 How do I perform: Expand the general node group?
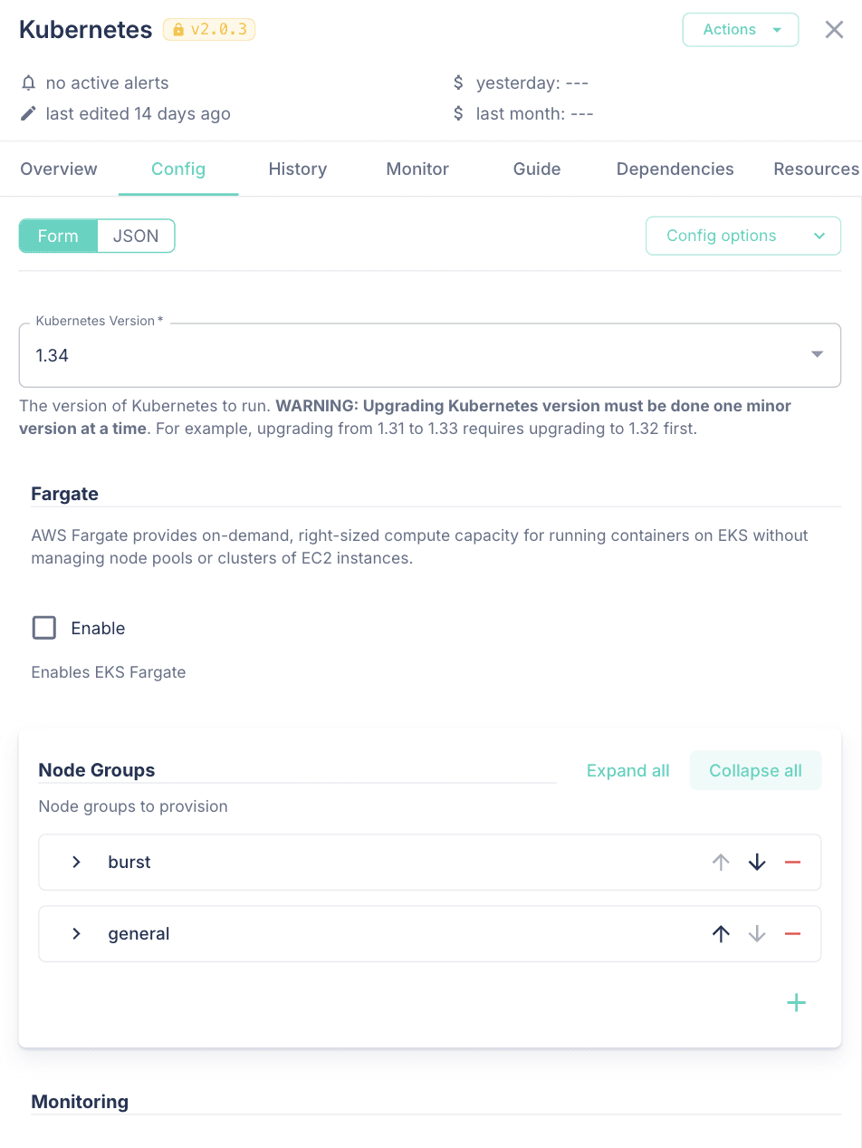76,934
